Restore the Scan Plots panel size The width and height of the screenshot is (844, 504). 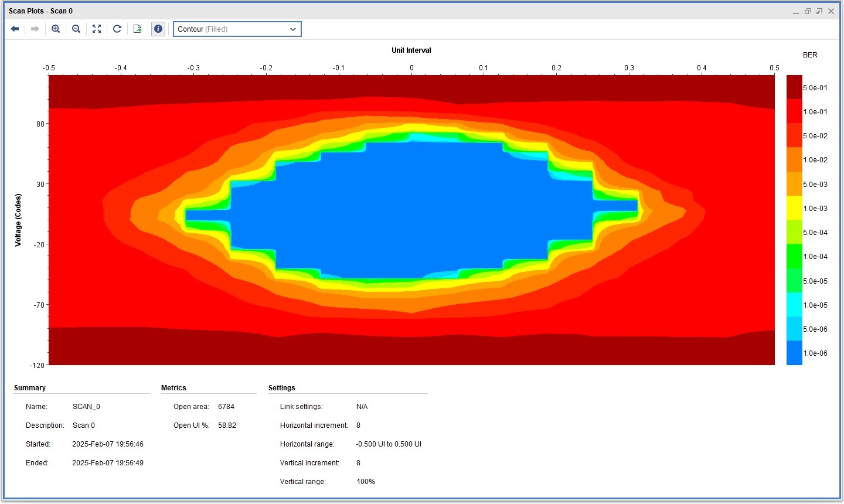click(x=808, y=11)
